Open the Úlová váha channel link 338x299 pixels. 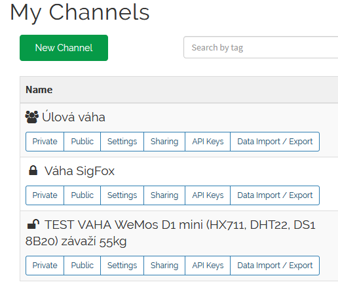(x=73, y=117)
